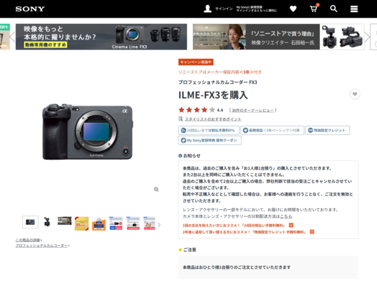Open スタイリストのおすすめポイント link
The image size is (377, 291).
click(x=213, y=119)
